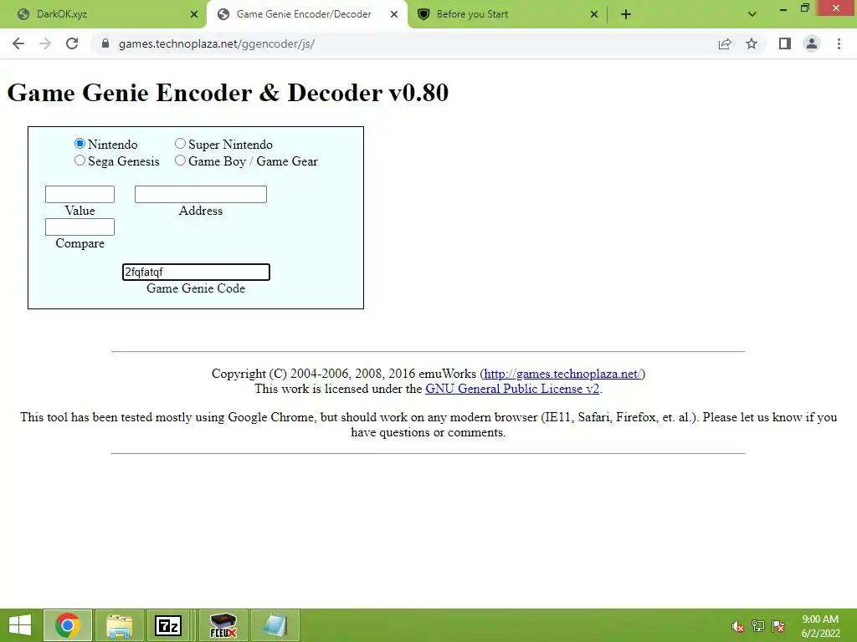This screenshot has height=642, width=857.
Task: Select the Game Genie Encoder/Decoder tab
Action: (304, 14)
